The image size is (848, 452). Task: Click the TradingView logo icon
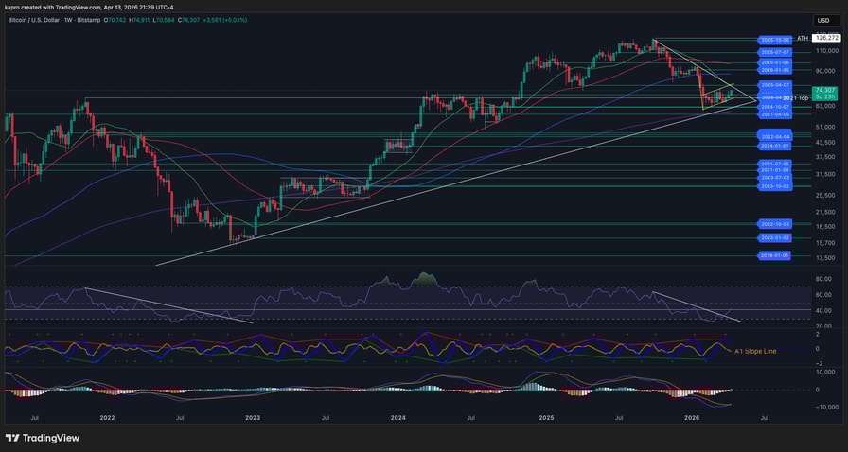pyautogui.click(x=15, y=438)
